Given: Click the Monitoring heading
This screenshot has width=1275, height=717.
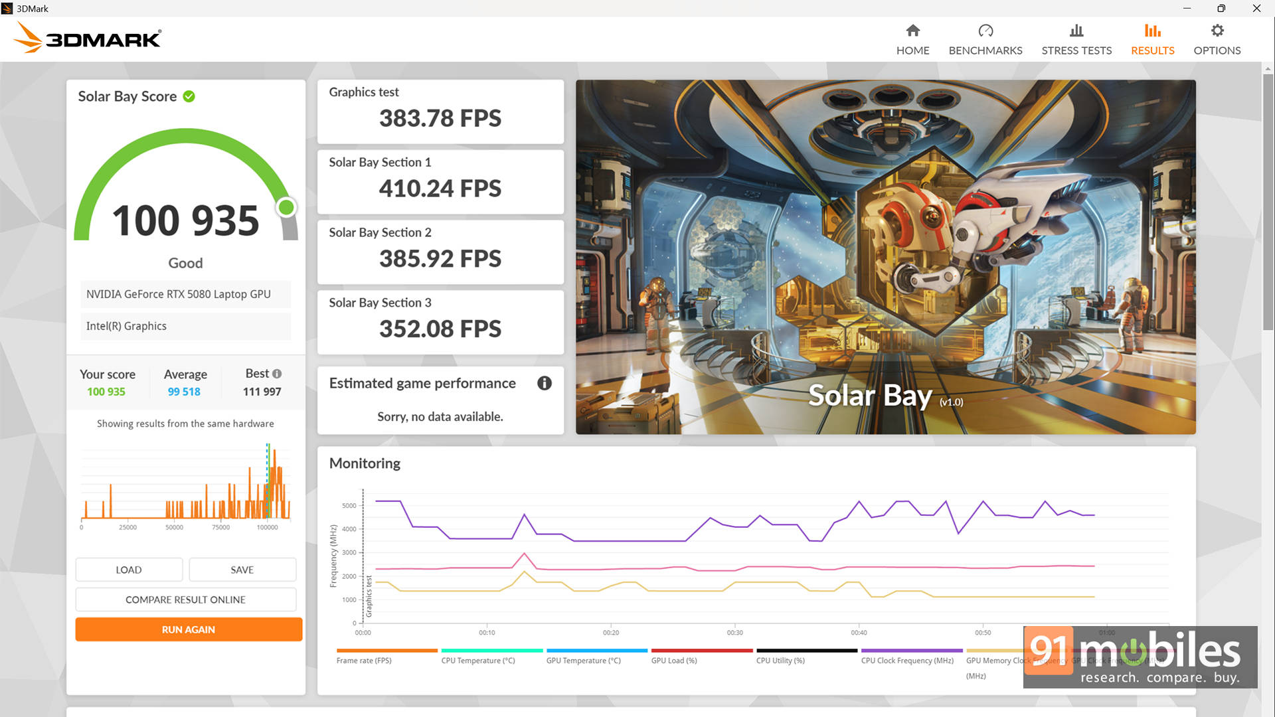Looking at the screenshot, I should (365, 463).
